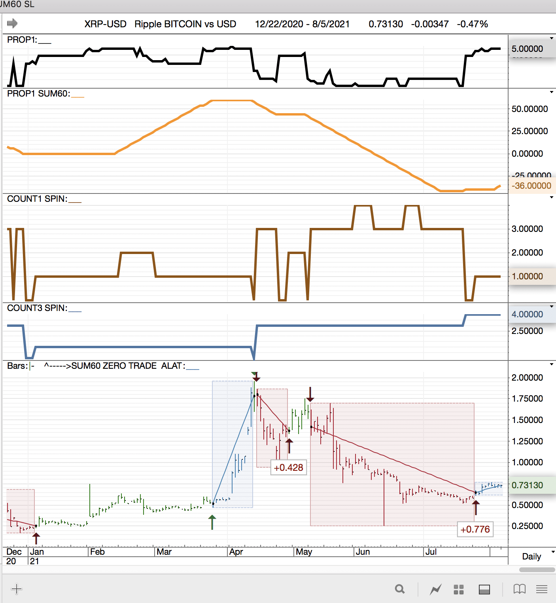Click the Feb label on time axis

pos(97,552)
